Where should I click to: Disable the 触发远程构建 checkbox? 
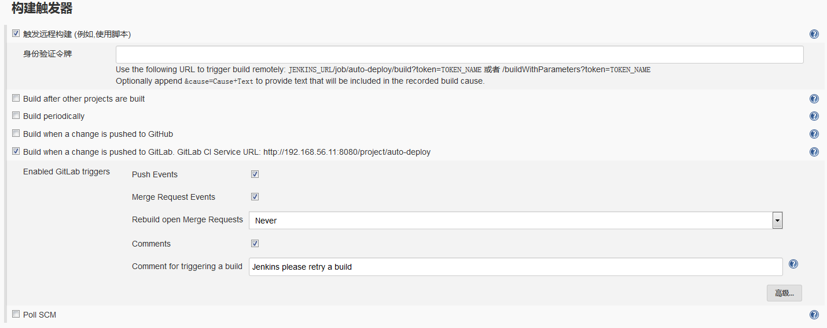(x=16, y=33)
